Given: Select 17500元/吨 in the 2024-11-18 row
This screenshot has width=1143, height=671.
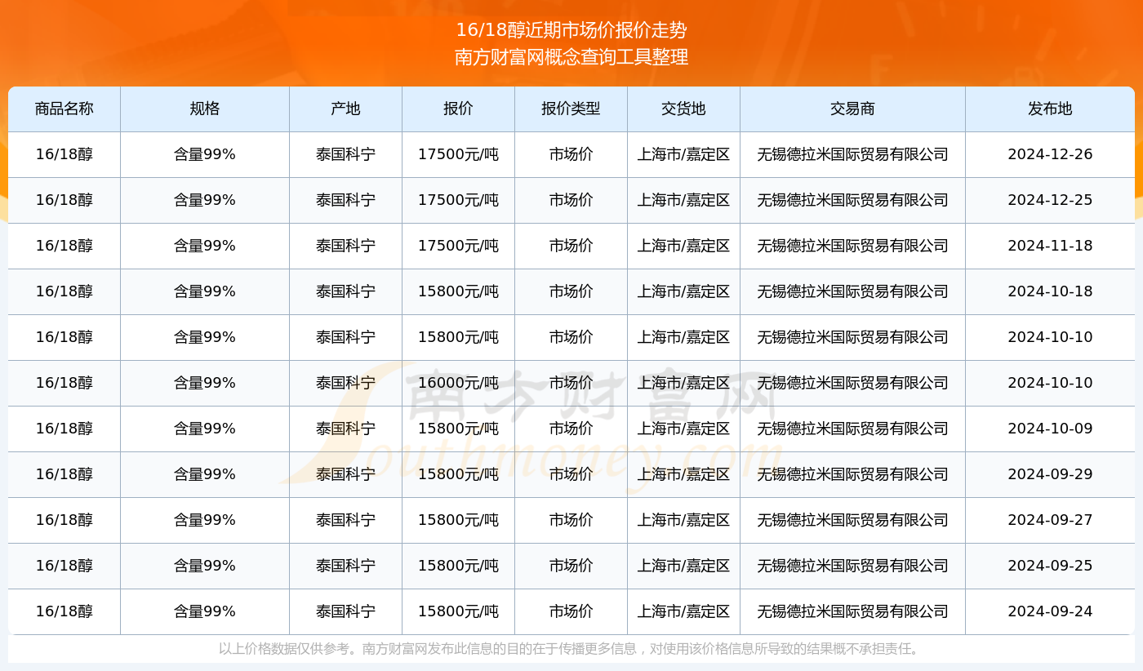Looking at the screenshot, I should point(458,246).
